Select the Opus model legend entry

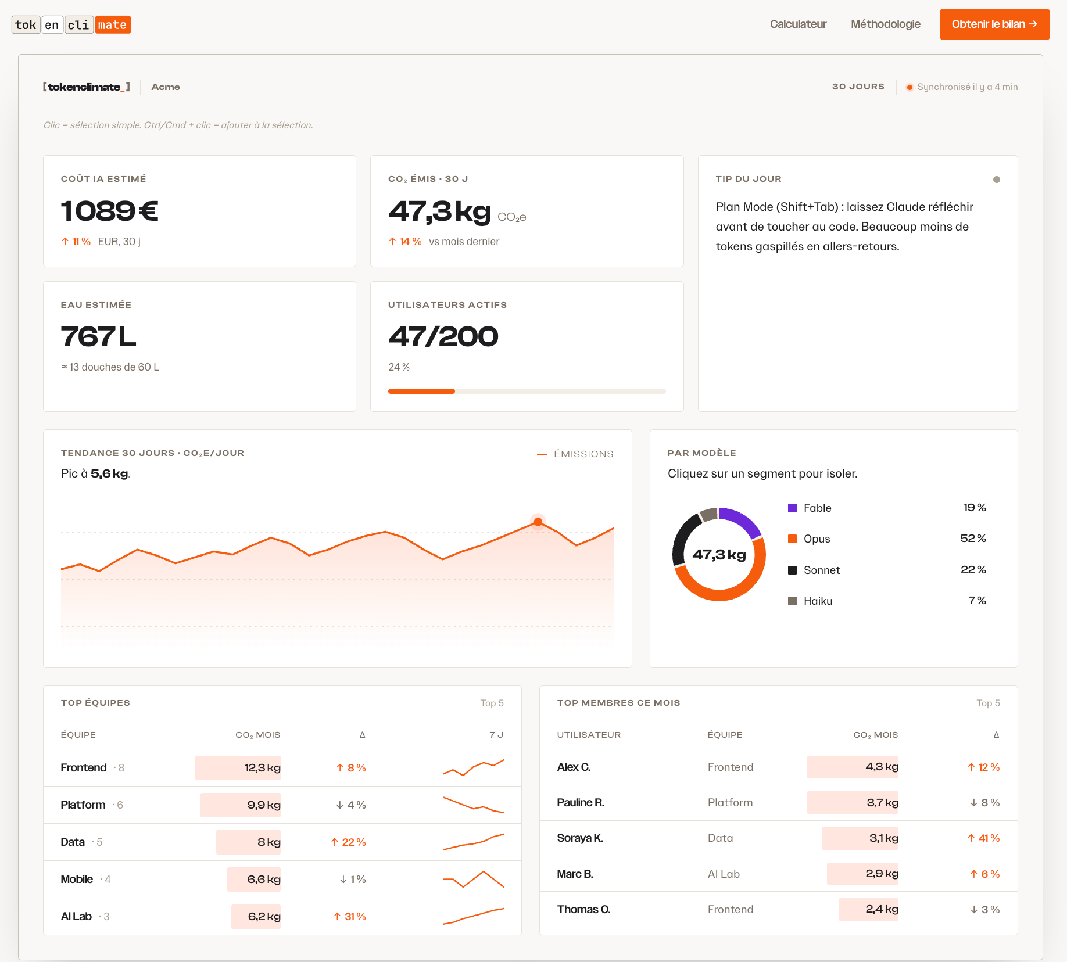click(x=887, y=539)
